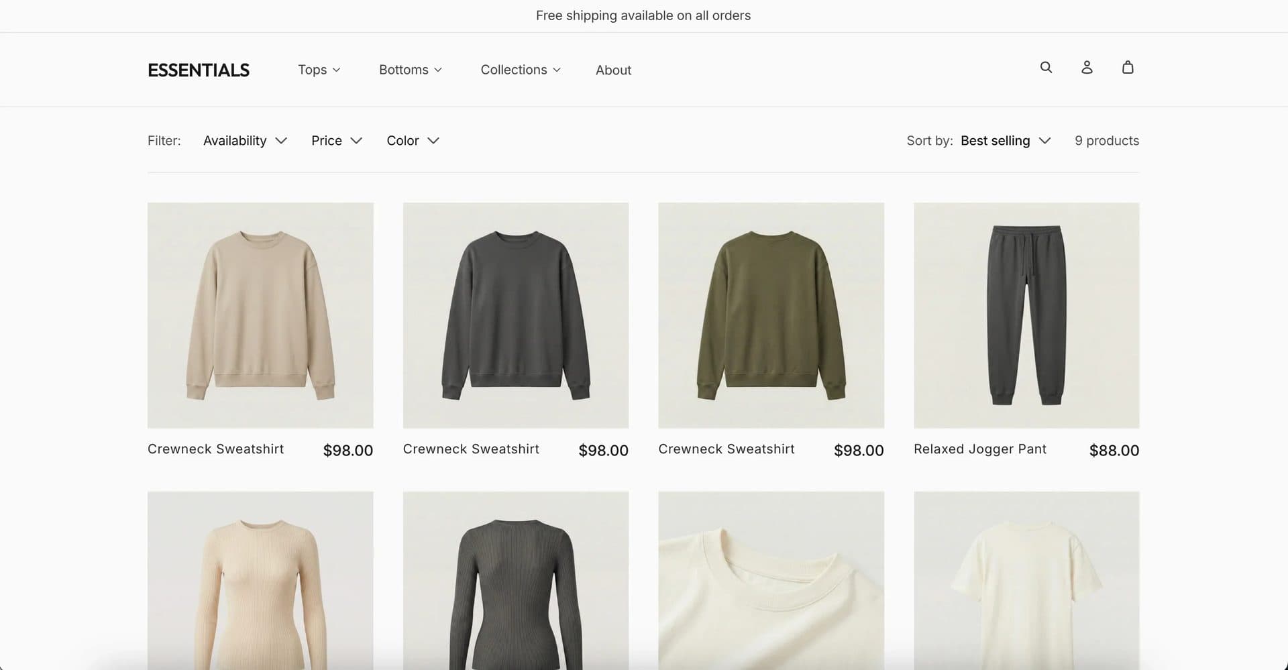This screenshot has width=1288, height=670.
Task: Go to the ESSENTIALS home logo
Action: coord(199,70)
